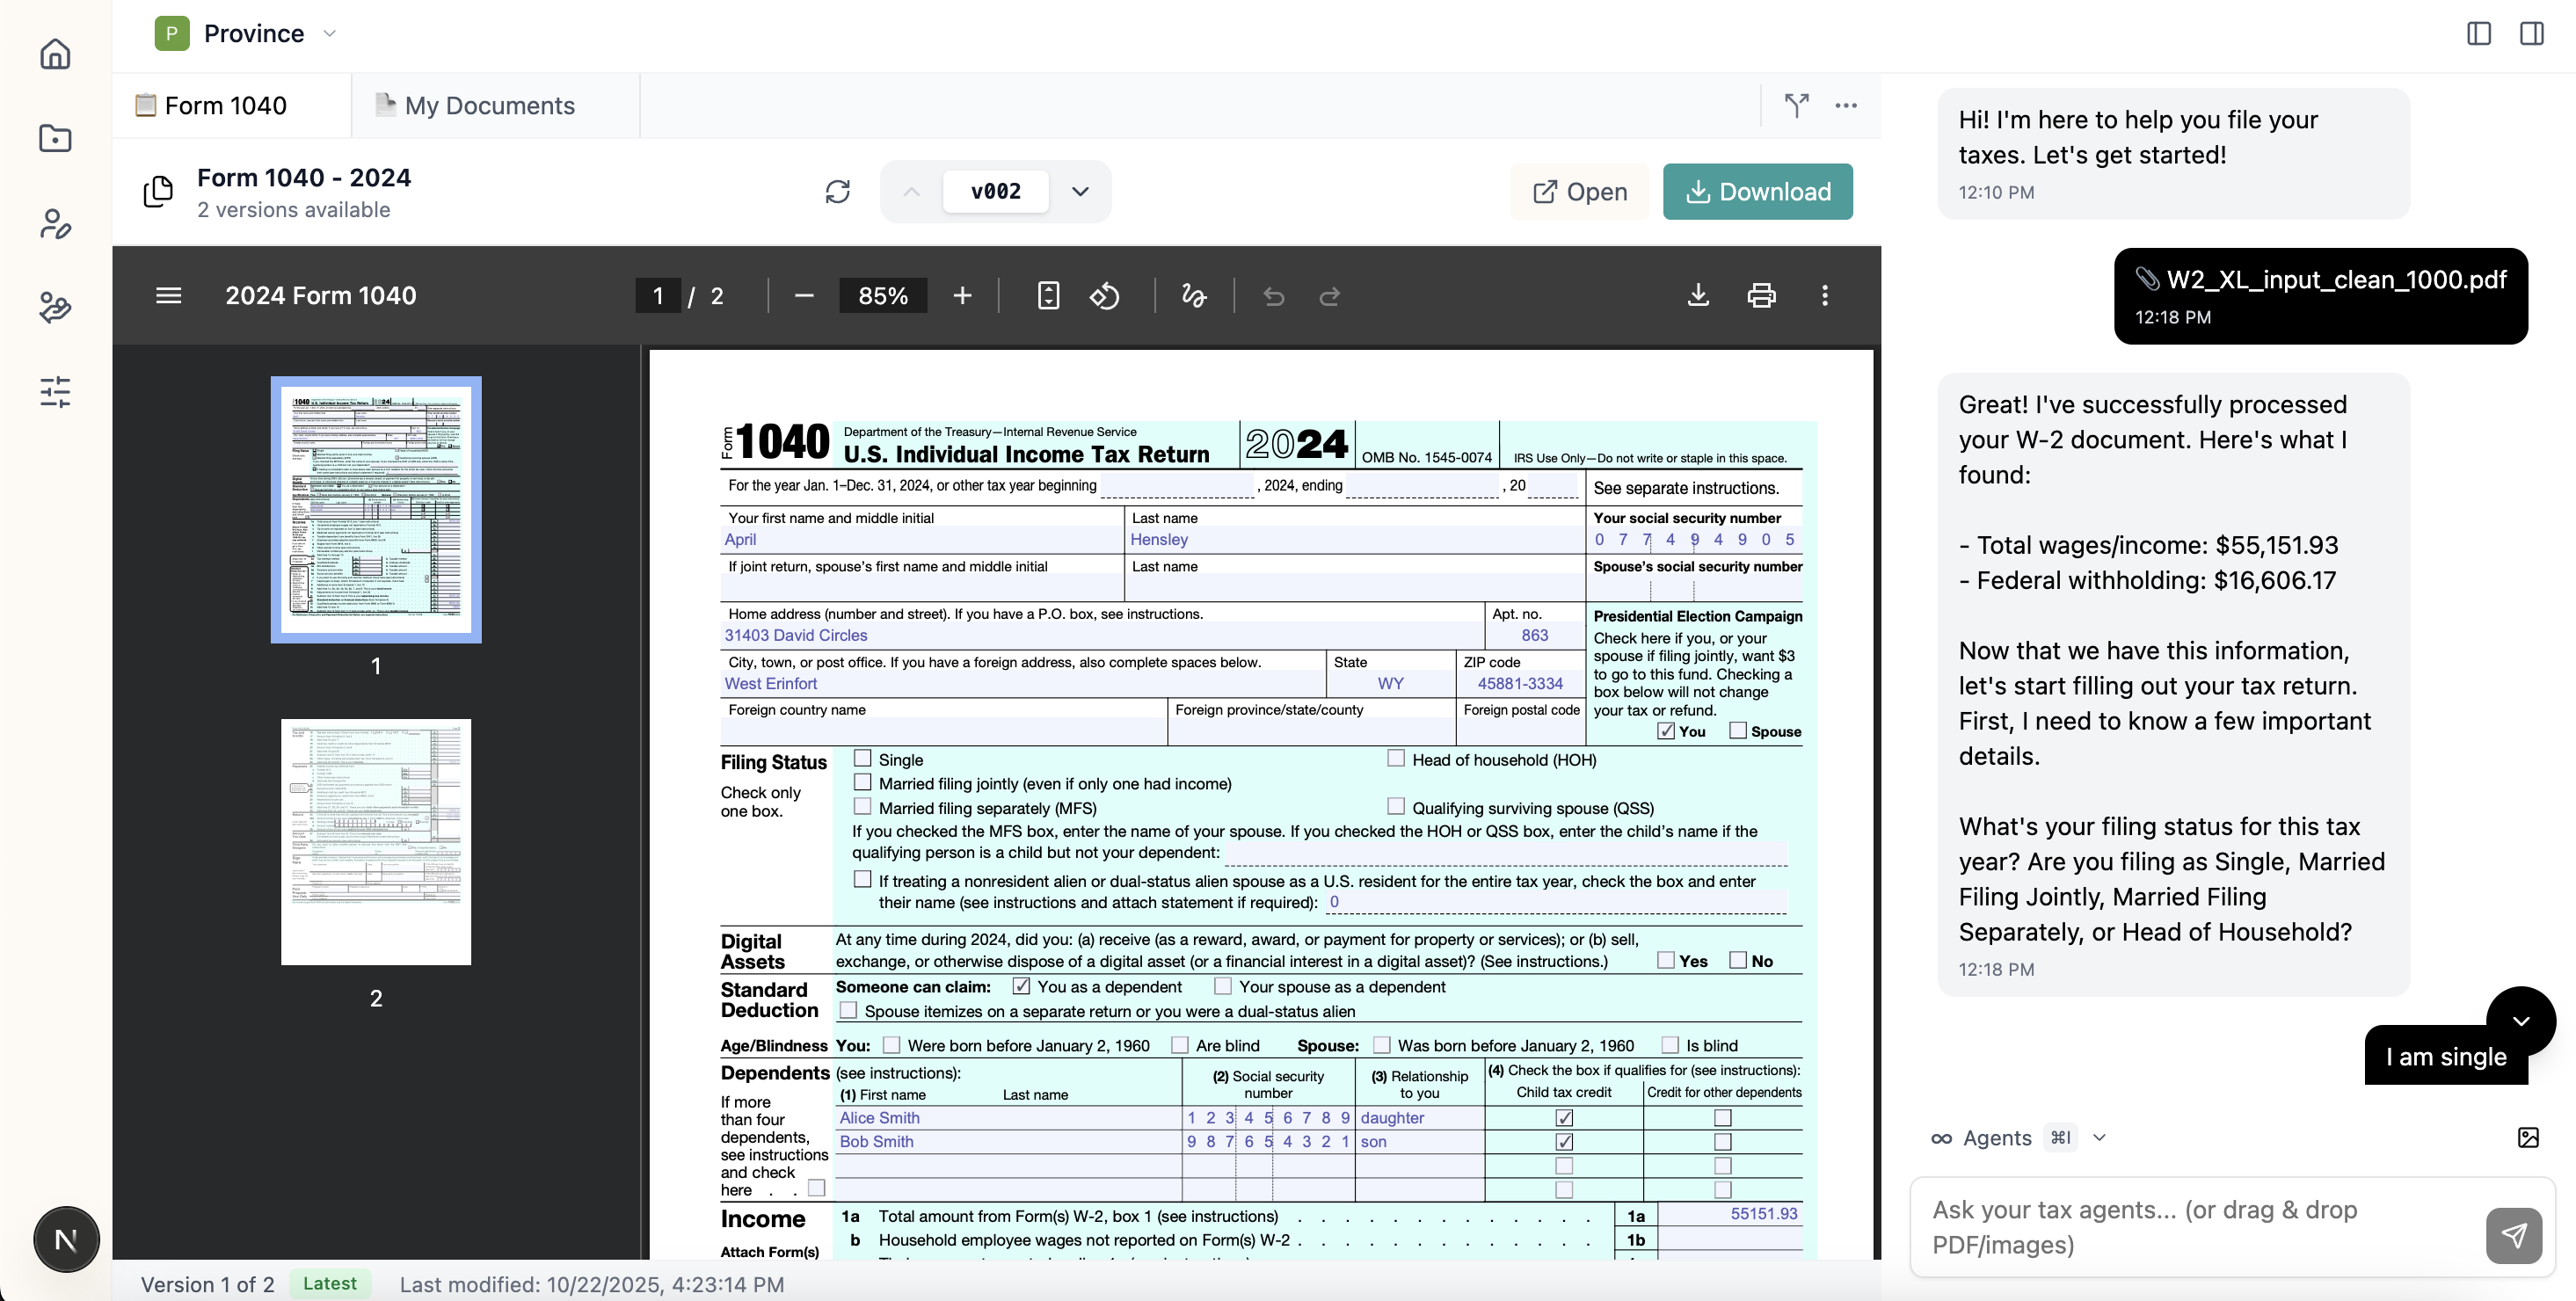Open the Province workspace dropdown
Viewport: 2576px width, 1301px height.
[329, 33]
